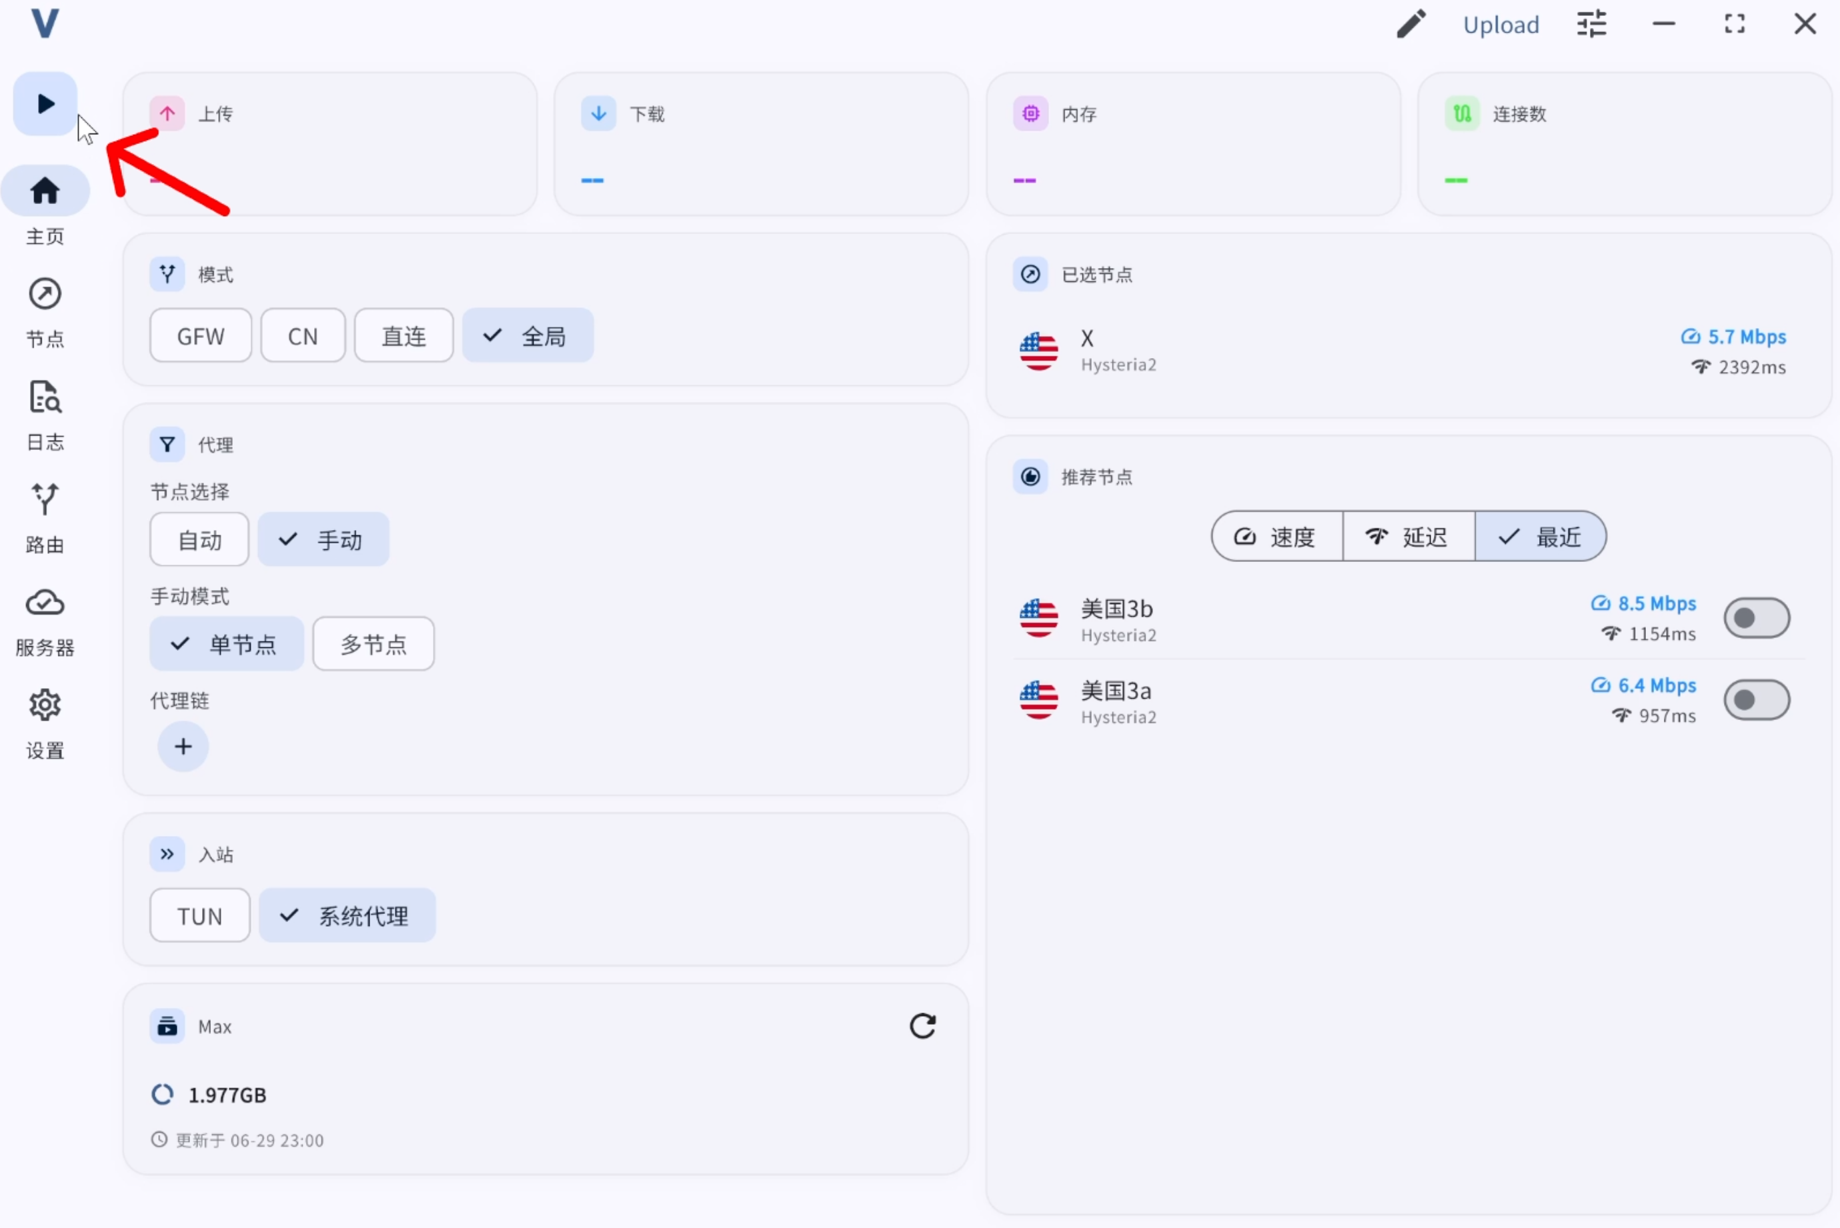Image resolution: width=1840 pixels, height=1228 pixels.
Task: Open the 服务器 servers page
Action: pyautogui.click(x=45, y=621)
